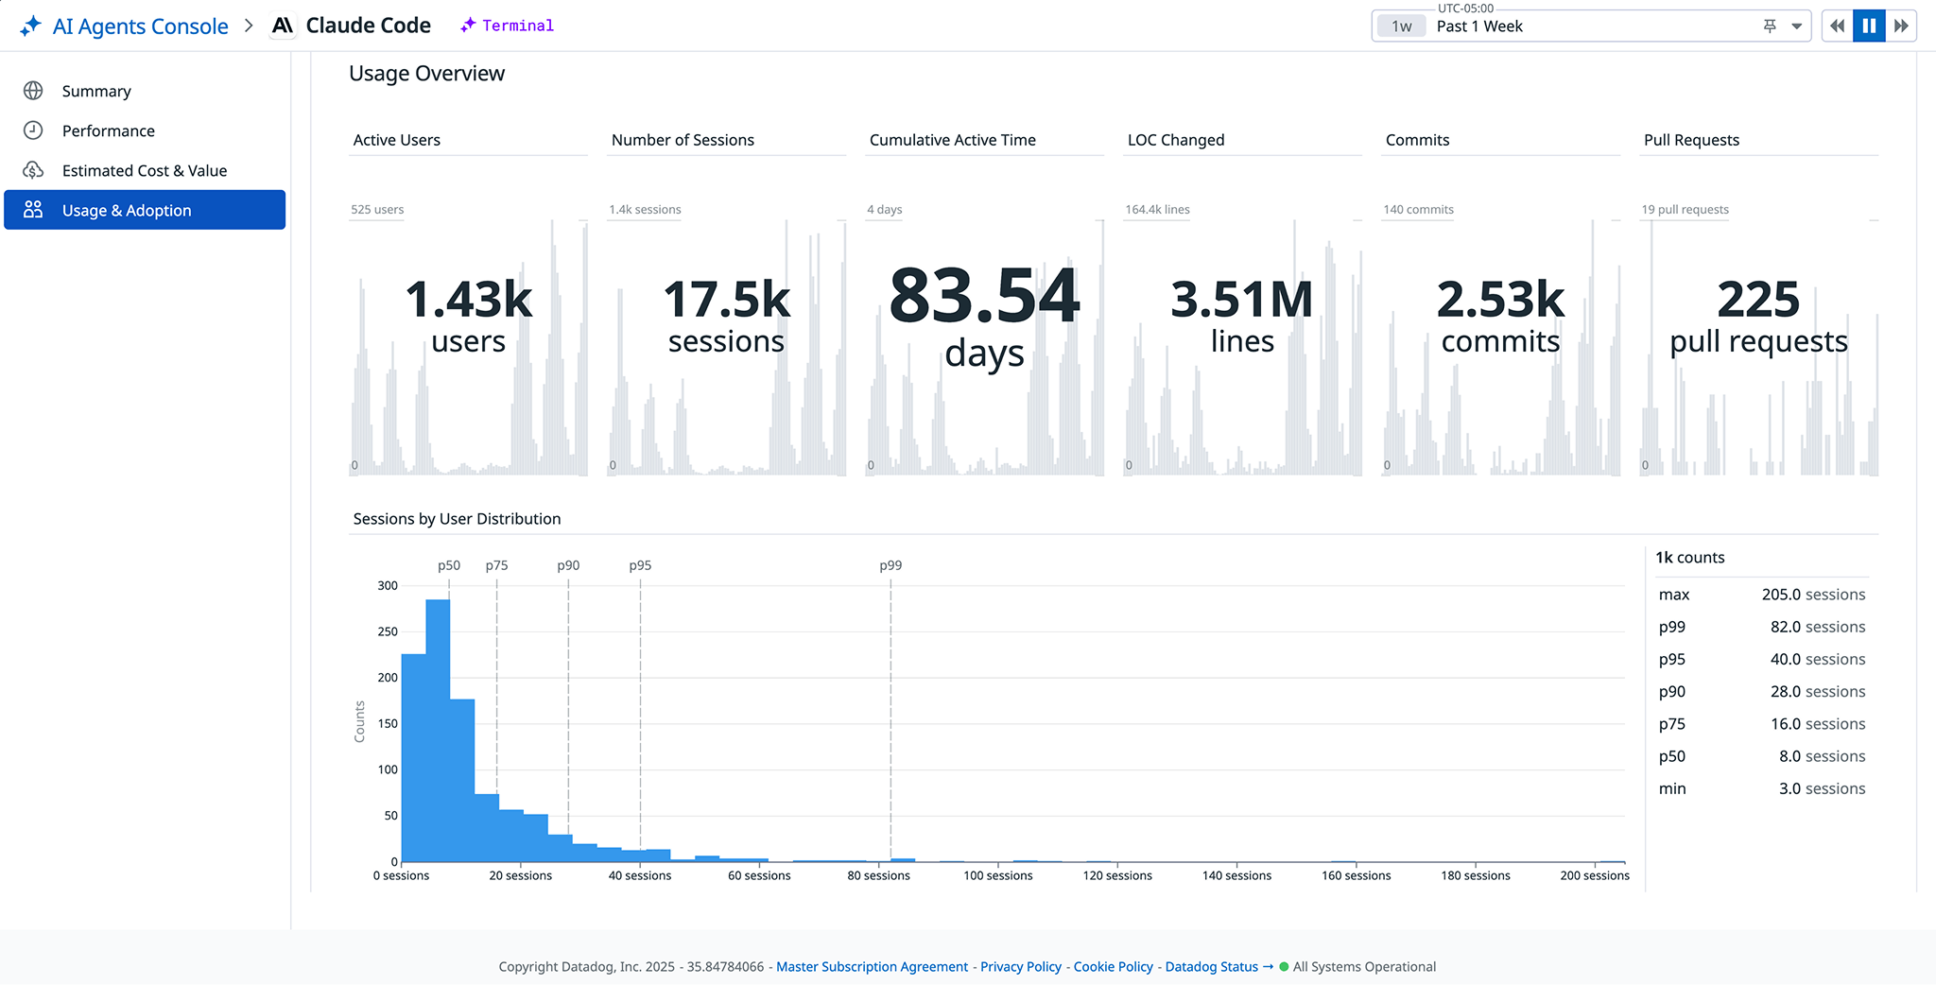Click the 1w time shortcut

pos(1400,26)
